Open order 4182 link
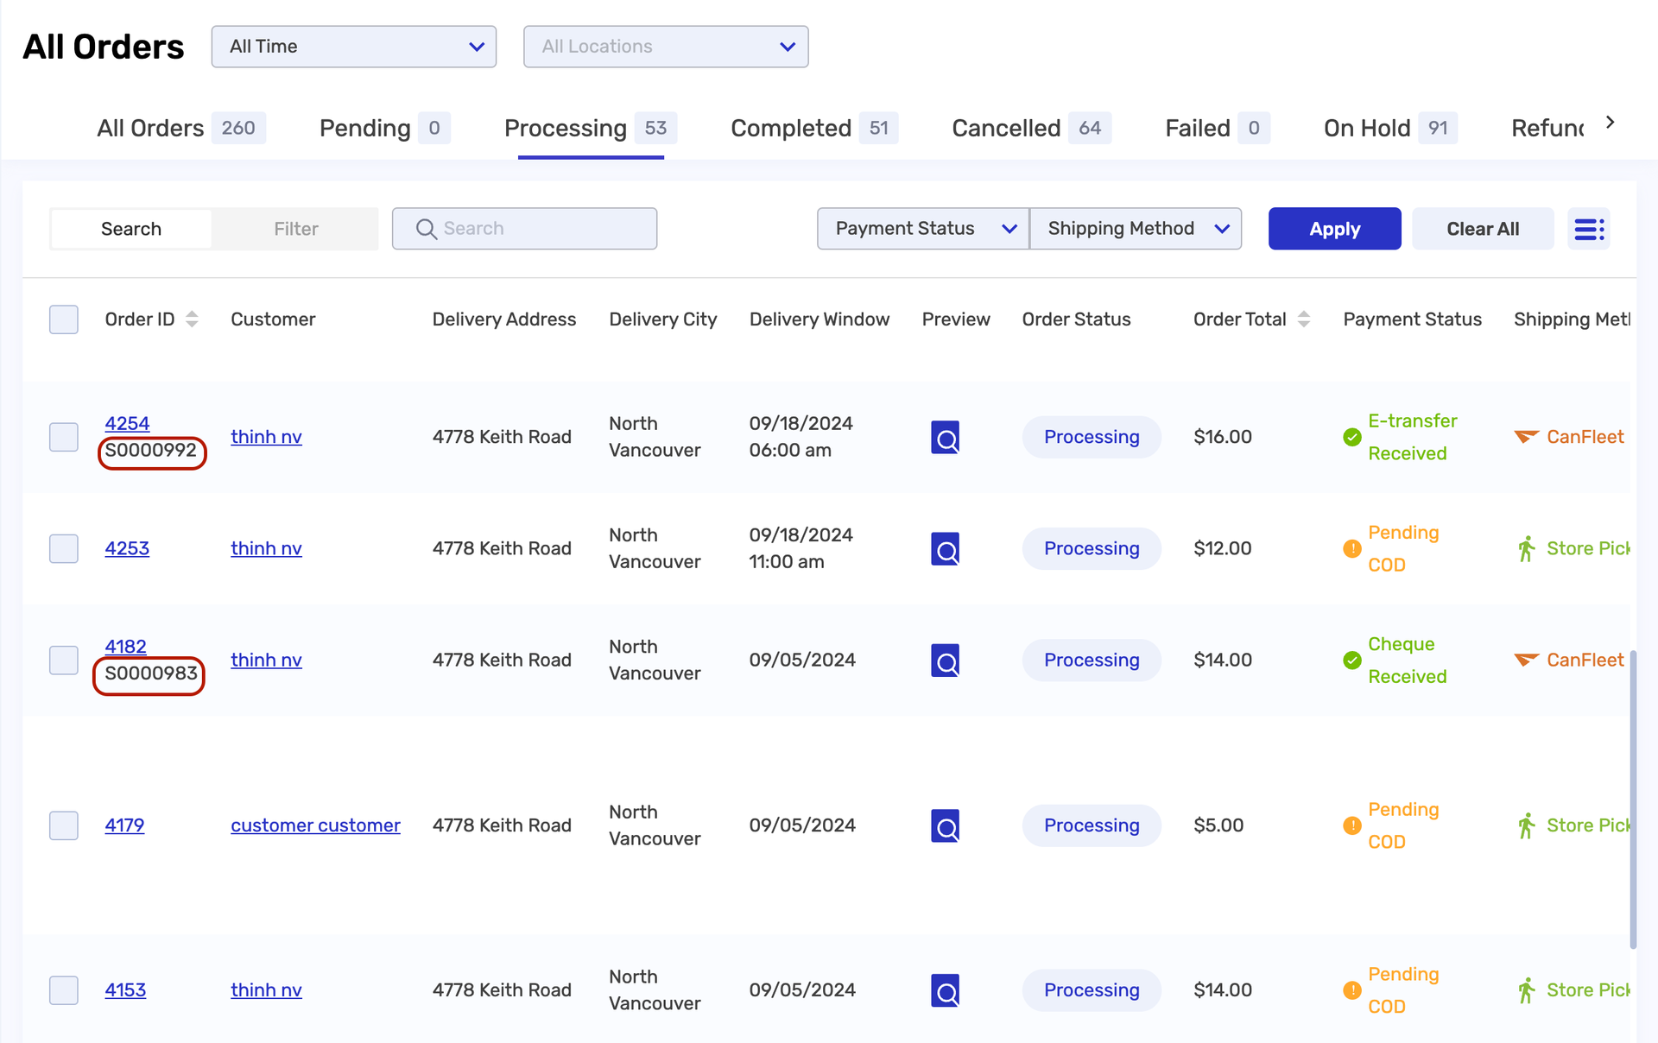The image size is (1658, 1043). click(x=125, y=646)
